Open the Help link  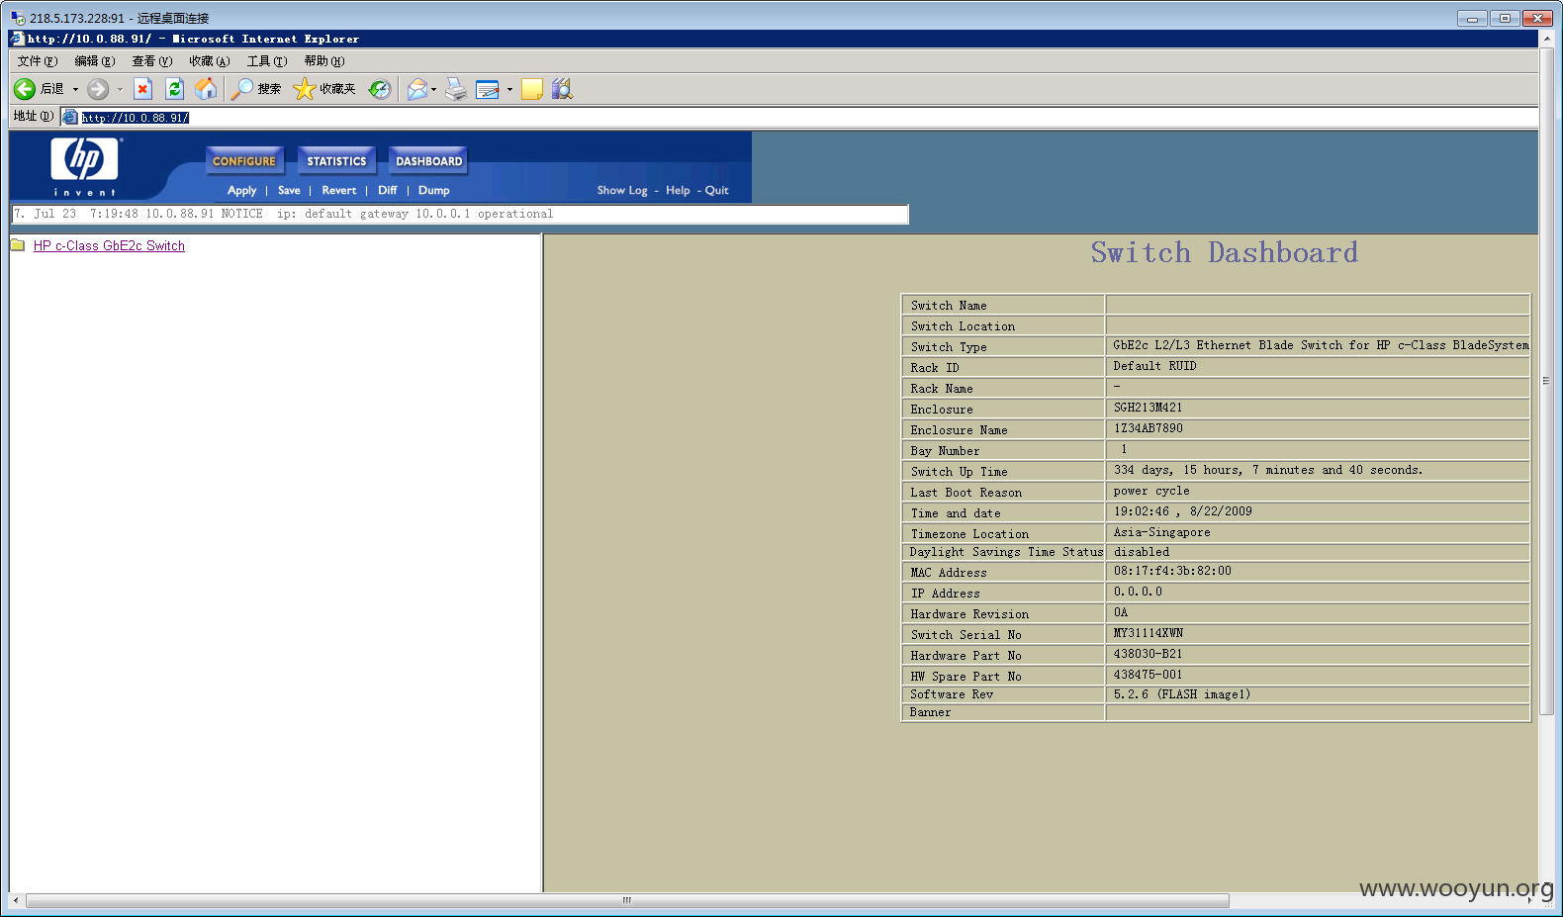[678, 190]
